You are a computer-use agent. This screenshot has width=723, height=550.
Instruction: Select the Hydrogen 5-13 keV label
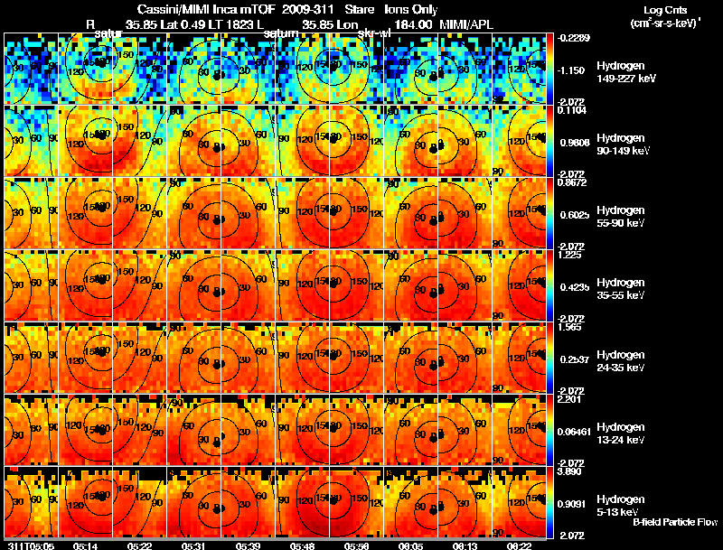pos(621,506)
